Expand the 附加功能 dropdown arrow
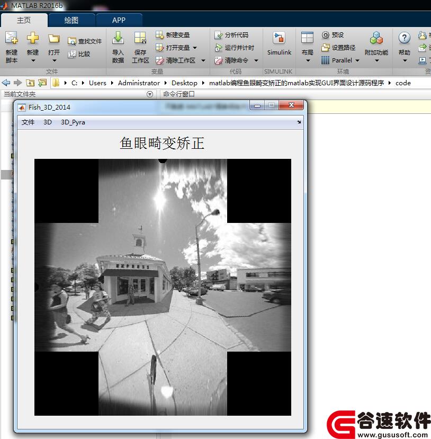This screenshot has width=431, height=439. 376,61
